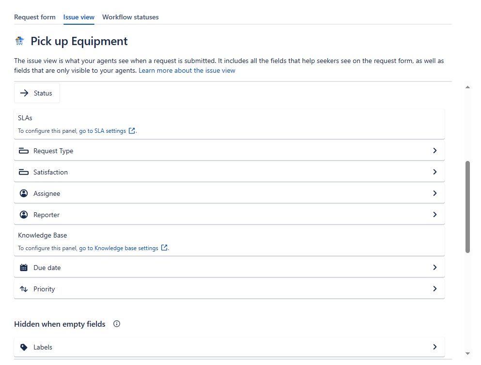Open Learn more about the issue view
Screen dimensions: 481x365
pos(187,70)
